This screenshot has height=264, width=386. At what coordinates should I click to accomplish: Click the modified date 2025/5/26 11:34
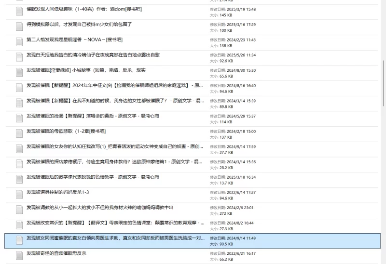tap(233, 55)
